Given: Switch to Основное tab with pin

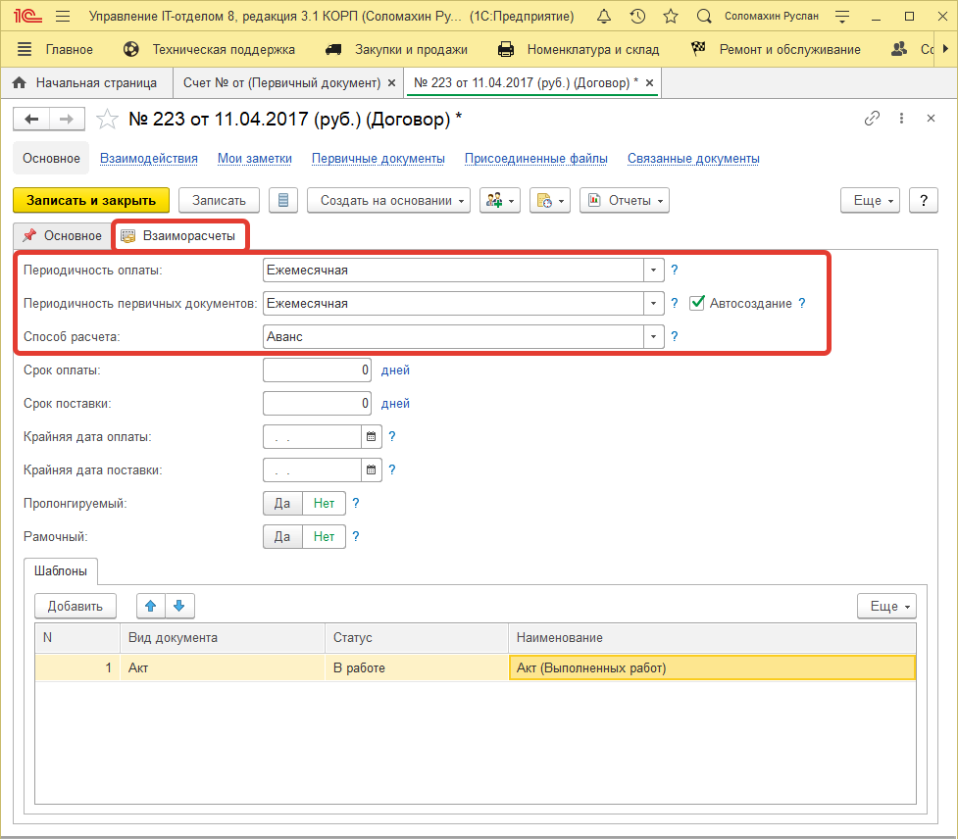Looking at the screenshot, I should click(62, 236).
